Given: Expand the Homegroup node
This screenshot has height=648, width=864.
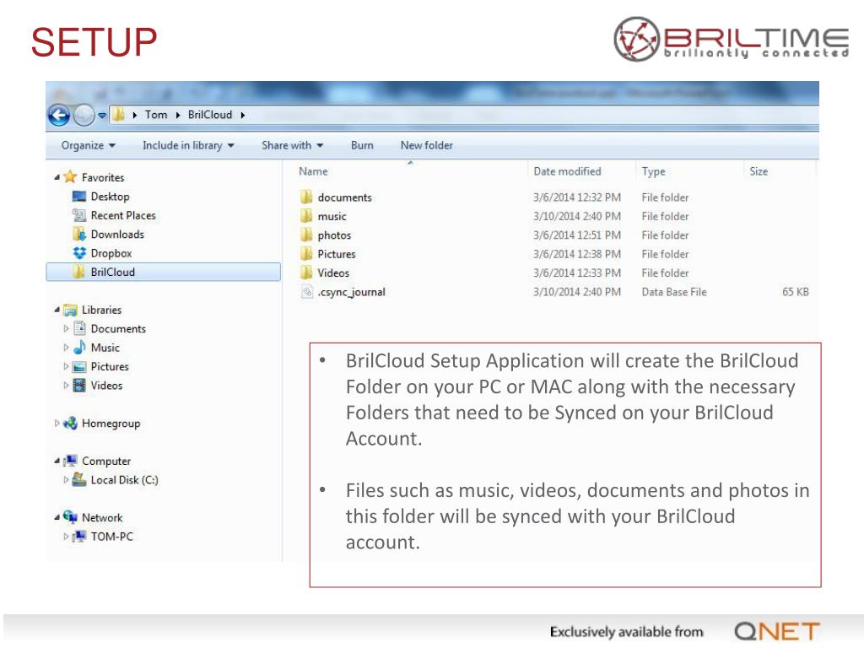Looking at the screenshot, I should point(57,424).
